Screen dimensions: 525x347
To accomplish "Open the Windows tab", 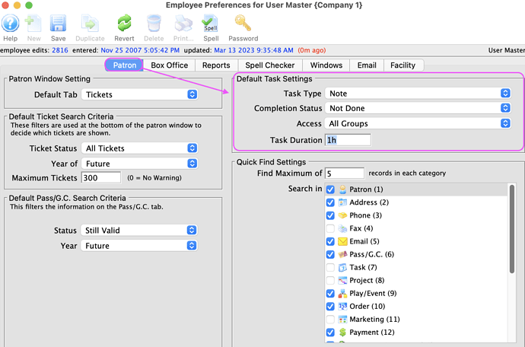I will coord(326,65).
